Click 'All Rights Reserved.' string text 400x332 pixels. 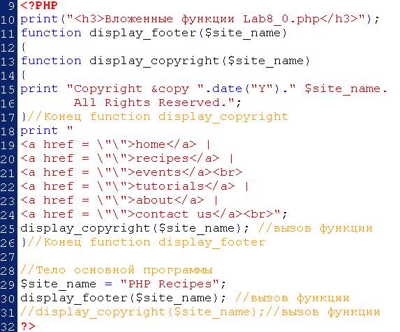click(x=150, y=103)
